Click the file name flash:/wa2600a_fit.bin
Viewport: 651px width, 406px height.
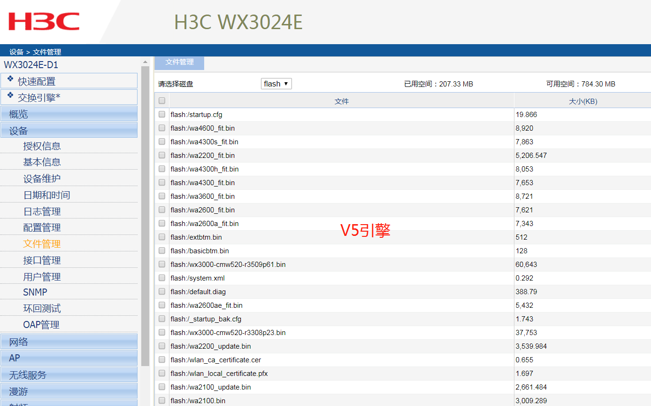205,224
